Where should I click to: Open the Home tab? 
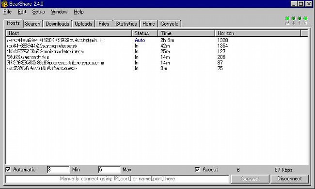(x=149, y=24)
